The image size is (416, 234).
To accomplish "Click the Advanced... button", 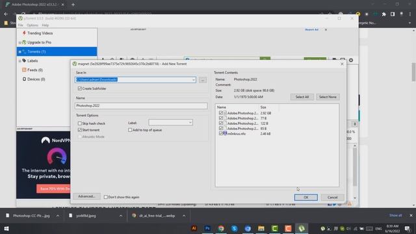I will [x=86, y=196].
